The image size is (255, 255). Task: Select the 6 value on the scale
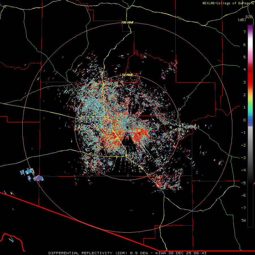pos(245,44)
